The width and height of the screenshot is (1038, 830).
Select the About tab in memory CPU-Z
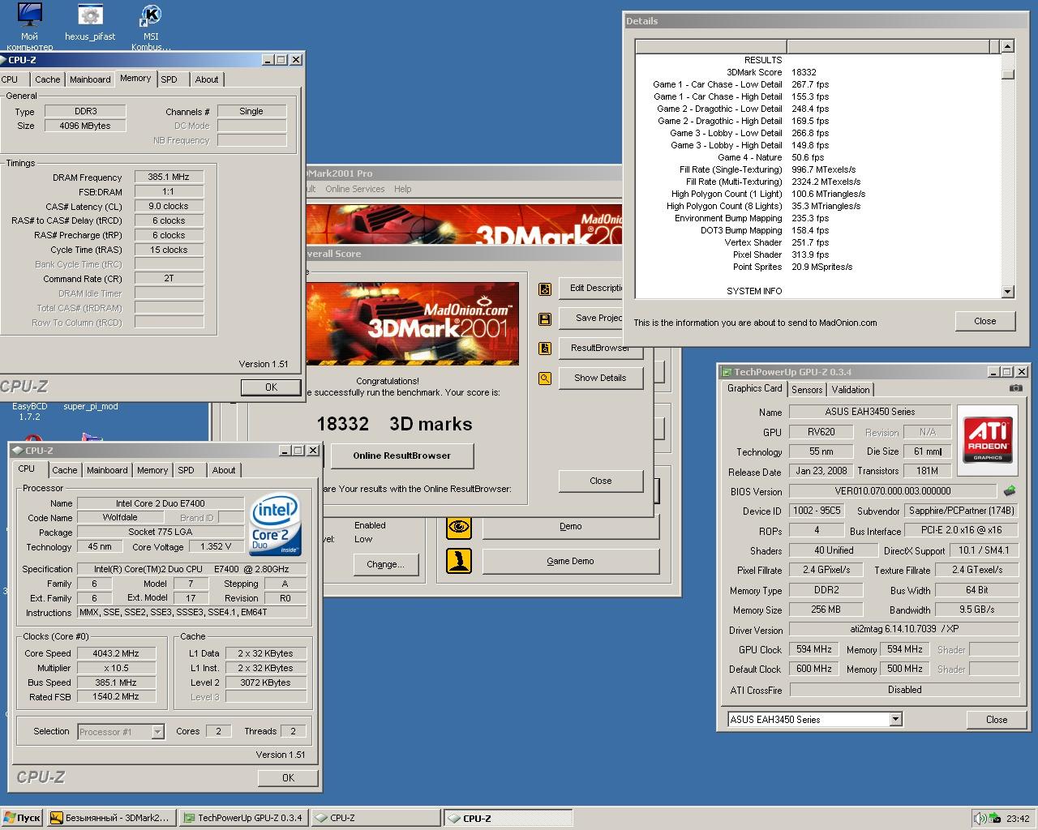(207, 79)
